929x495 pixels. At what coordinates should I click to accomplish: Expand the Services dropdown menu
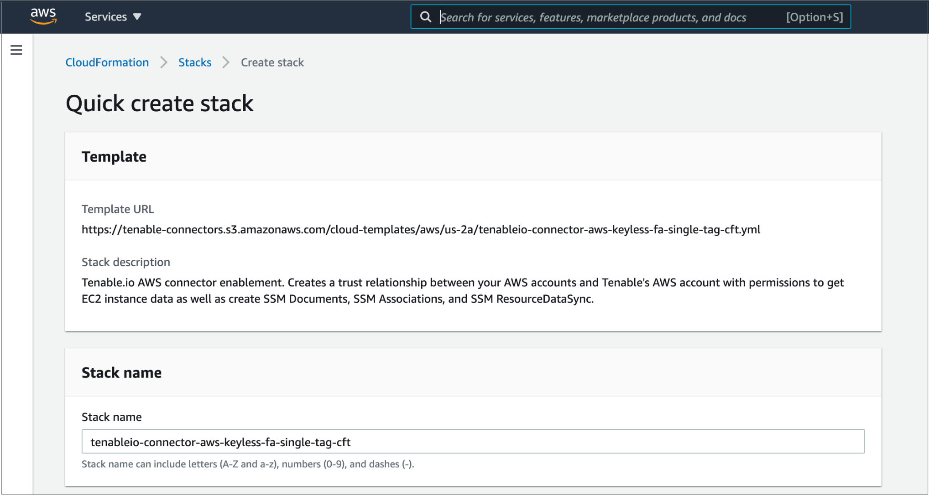106,17
